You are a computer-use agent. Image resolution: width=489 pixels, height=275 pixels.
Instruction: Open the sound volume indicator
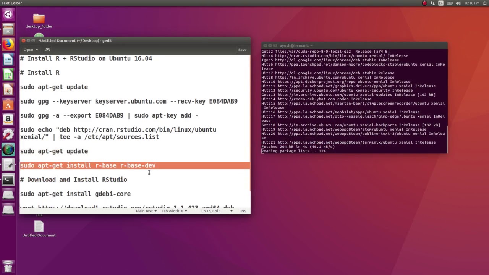(x=457, y=3)
